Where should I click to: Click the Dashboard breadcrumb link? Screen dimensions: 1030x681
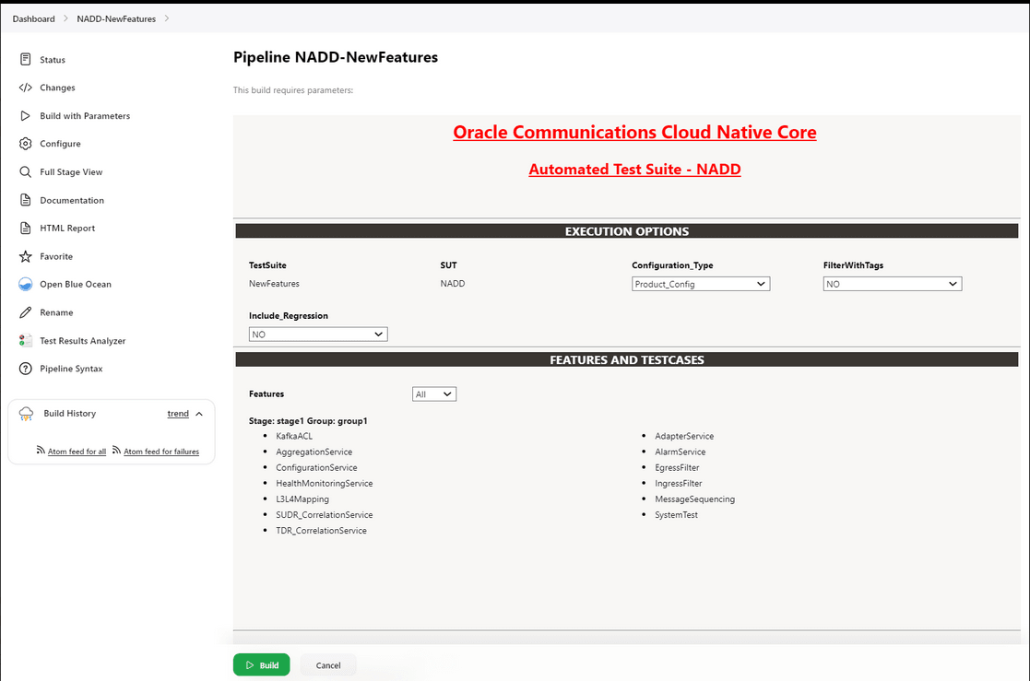(x=33, y=18)
